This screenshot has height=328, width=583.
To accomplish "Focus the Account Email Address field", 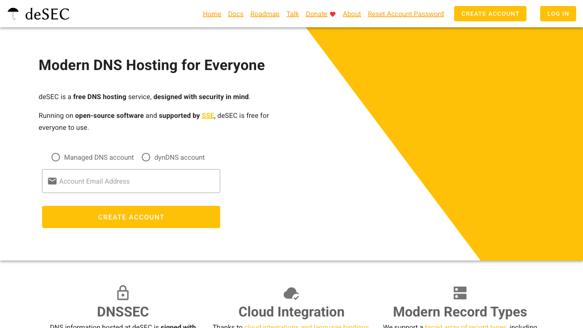I will click(x=131, y=181).
